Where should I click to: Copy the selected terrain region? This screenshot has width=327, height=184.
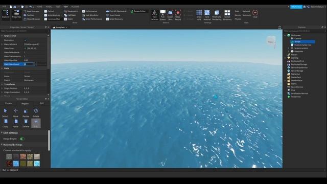point(5,123)
